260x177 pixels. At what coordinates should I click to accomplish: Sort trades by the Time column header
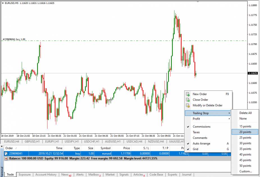46,148
